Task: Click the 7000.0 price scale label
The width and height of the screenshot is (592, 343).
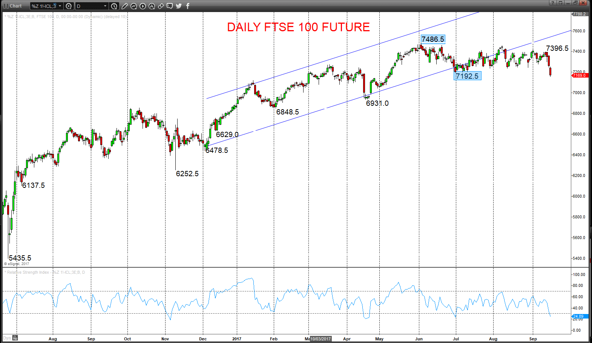Action: pyautogui.click(x=579, y=93)
